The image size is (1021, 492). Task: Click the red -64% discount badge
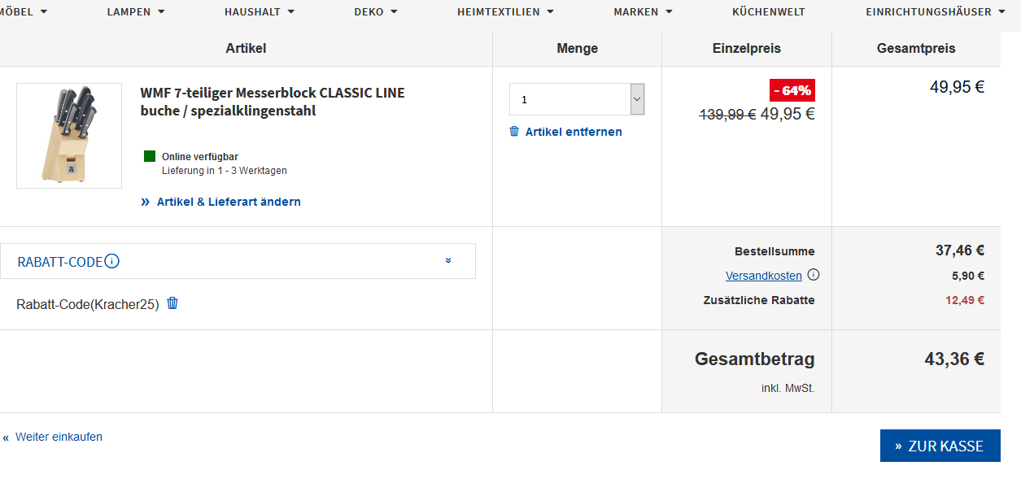point(792,90)
